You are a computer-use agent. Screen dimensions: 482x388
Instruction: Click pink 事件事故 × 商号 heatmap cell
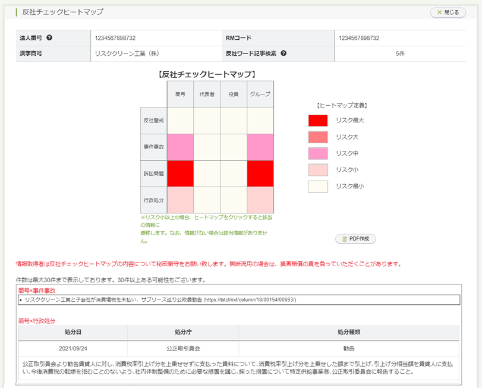[x=180, y=147]
